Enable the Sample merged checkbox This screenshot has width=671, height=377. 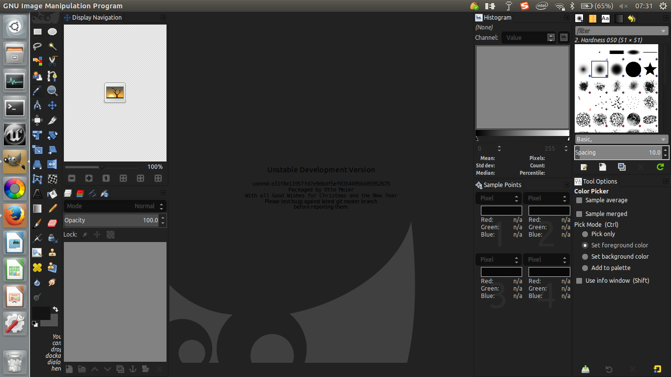(x=579, y=214)
